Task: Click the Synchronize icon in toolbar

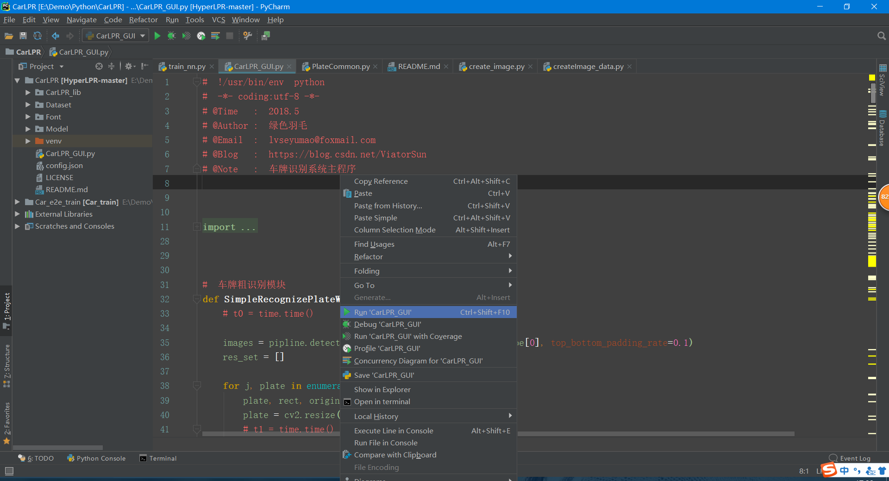Action: 38,36
